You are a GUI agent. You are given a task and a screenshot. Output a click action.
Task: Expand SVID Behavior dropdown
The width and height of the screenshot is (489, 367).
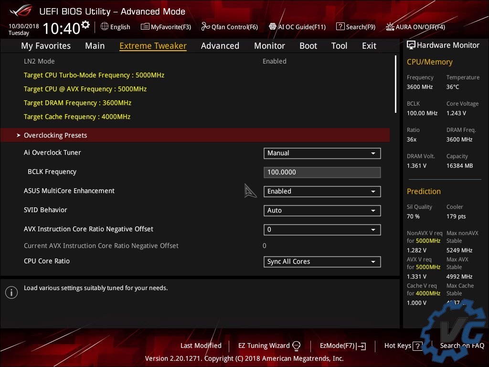pos(322,211)
